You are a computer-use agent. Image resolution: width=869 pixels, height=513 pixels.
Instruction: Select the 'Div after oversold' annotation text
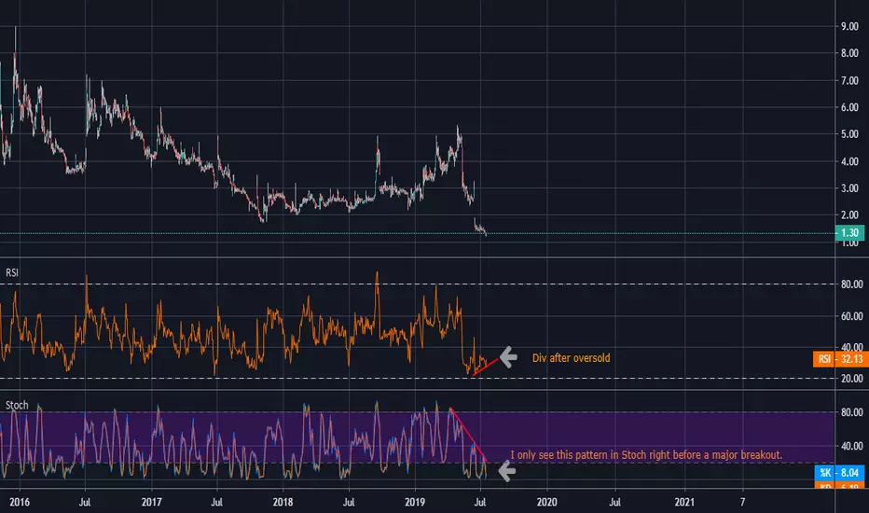571,358
